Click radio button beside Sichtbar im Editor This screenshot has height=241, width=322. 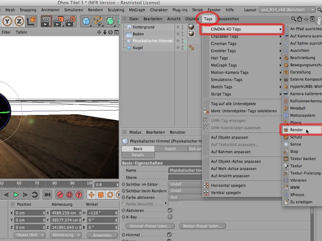(x=124, y=184)
